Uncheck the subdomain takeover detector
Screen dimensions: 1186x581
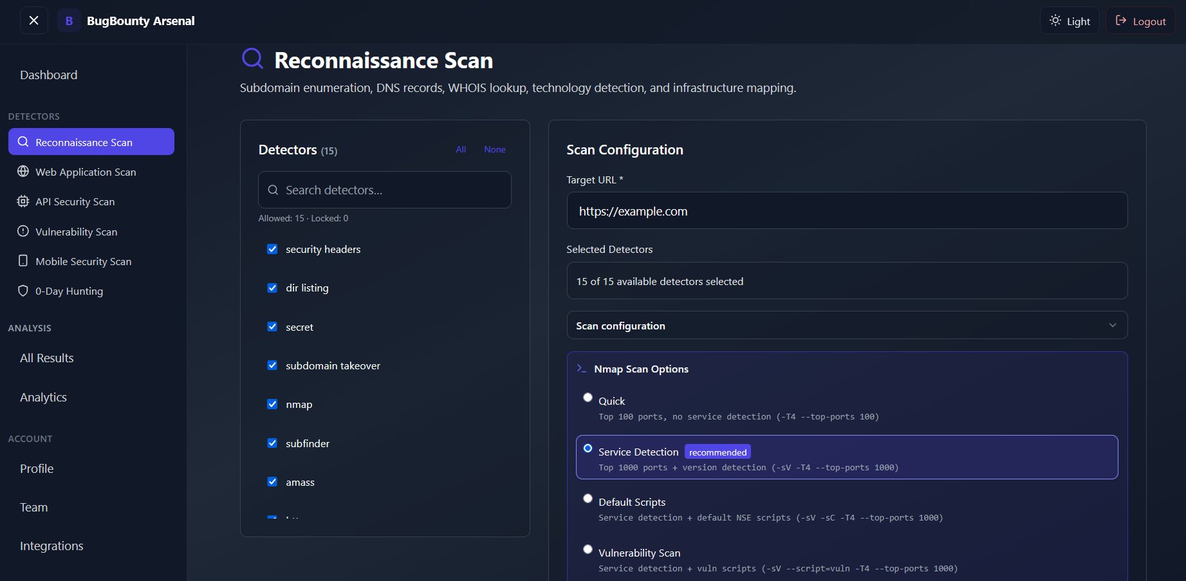(x=272, y=365)
